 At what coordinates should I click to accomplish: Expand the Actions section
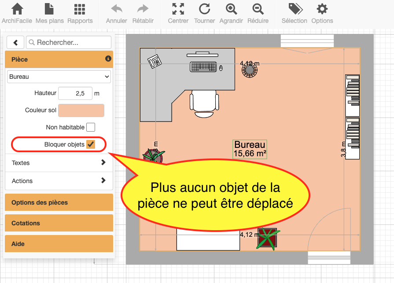pos(59,181)
